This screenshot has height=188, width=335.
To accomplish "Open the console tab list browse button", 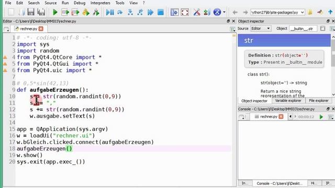I will click(x=242, y=117).
